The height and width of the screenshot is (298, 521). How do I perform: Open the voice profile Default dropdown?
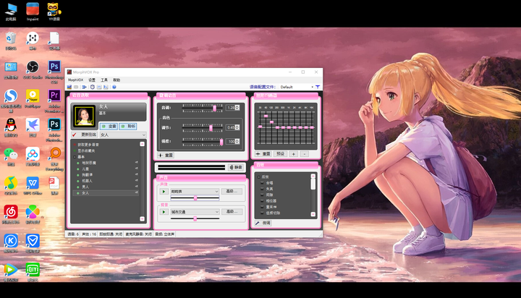click(x=297, y=87)
